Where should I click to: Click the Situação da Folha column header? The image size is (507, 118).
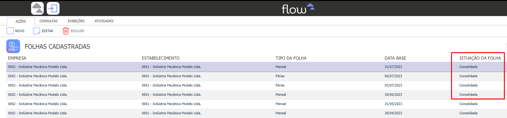[x=480, y=58]
